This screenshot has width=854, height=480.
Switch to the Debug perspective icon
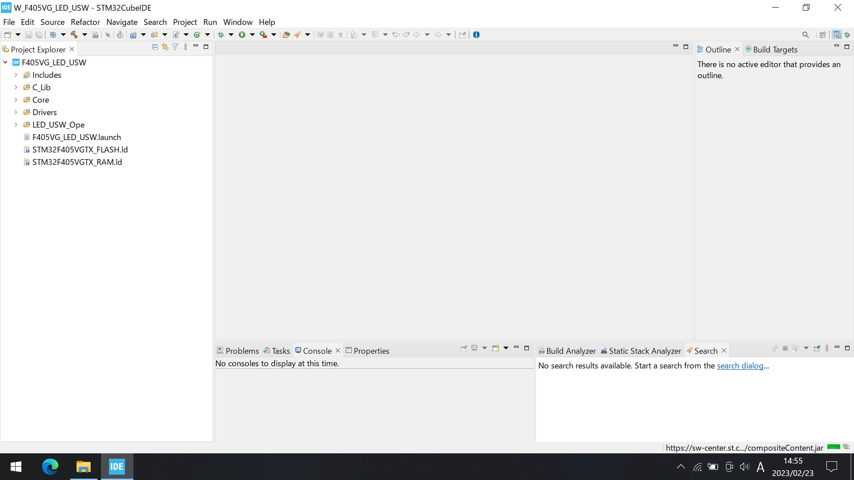847,35
